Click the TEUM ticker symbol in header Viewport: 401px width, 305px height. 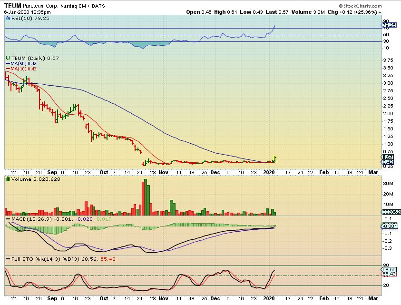(14, 4)
